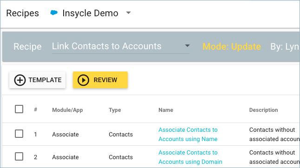Click the Associate module cell in row 1
This screenshot has width=300, height=168.
point(65,135)
